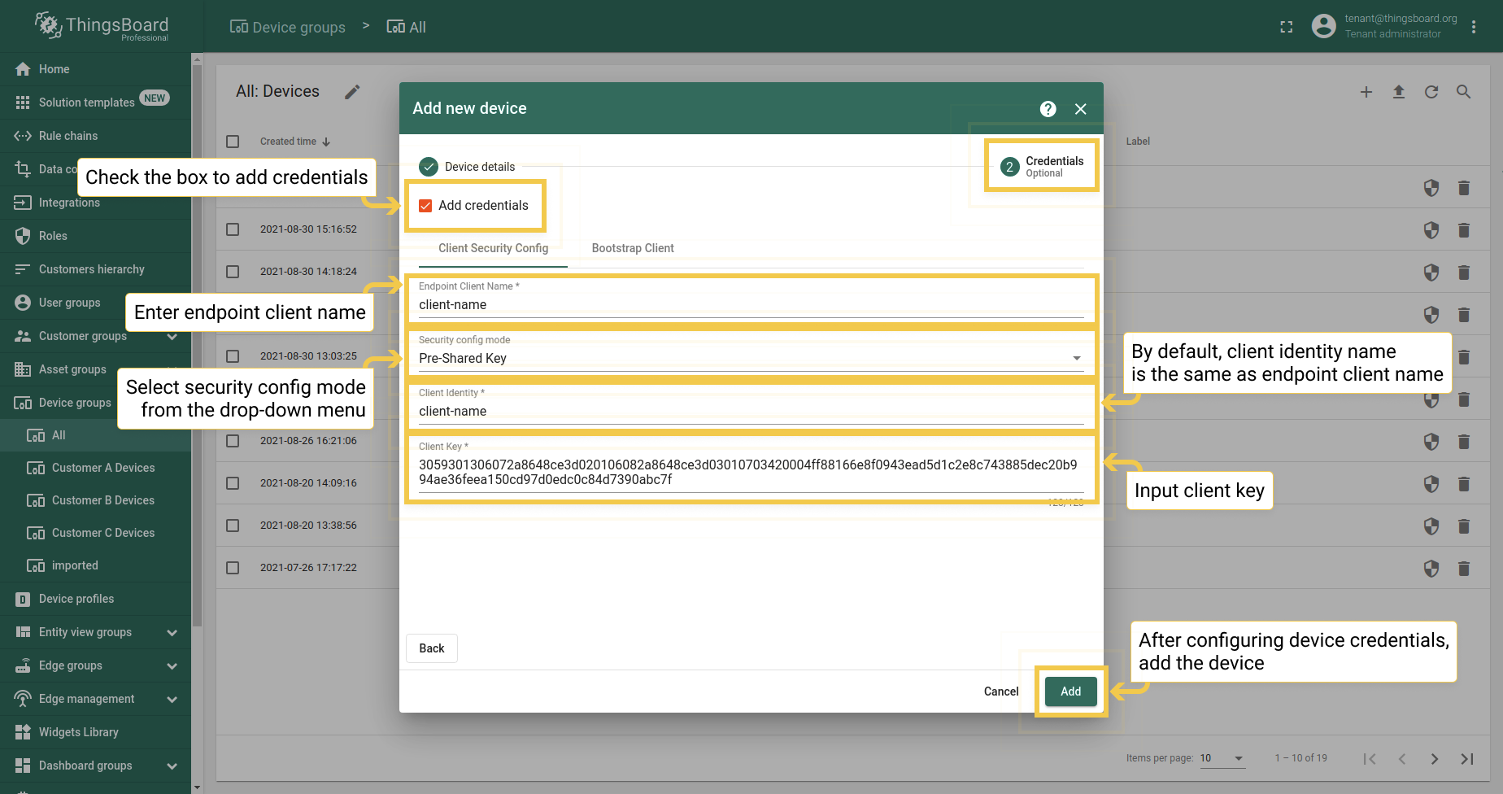Delete the 2021-08-30 14:18:24 device
1503x794 pixels.
point(1464,273)
